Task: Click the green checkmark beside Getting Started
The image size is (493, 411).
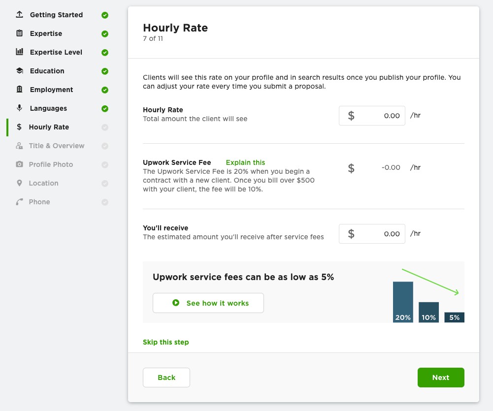Action: [x=104, y=14]
